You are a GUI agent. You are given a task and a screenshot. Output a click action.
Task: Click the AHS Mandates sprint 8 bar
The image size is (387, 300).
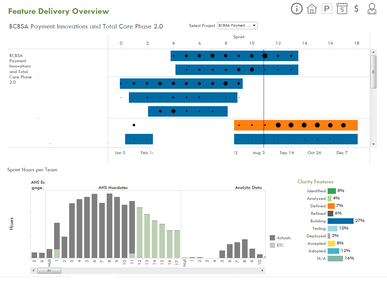point(109,226)
